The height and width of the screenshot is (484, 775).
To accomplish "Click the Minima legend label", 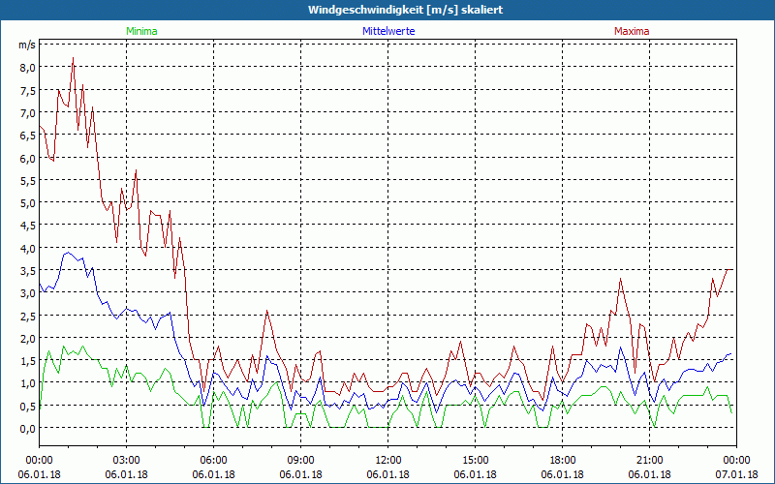I will 141,31.
